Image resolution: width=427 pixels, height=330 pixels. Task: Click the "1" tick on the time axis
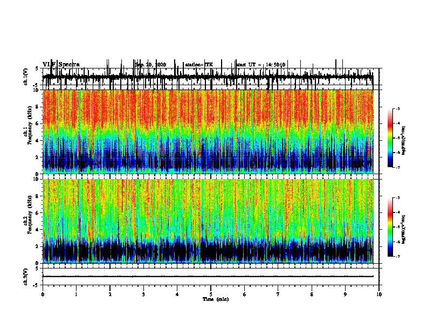[x=76, y=294]
